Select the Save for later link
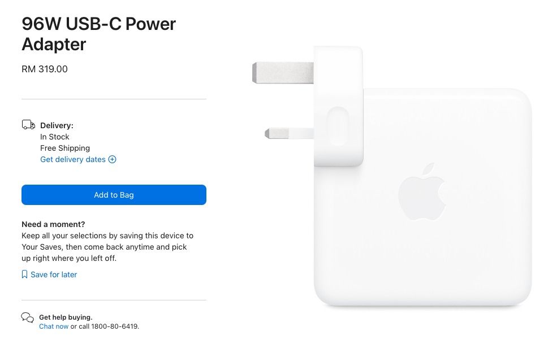Image resolution: width=544 pixels, height=349 pixels. click(x=54, y=274)
